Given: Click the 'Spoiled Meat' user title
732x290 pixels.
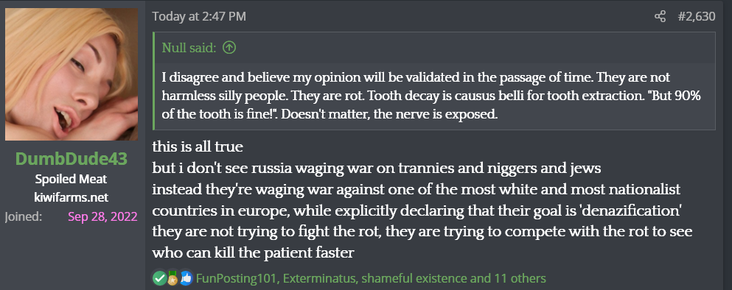Looking at the screenshot, I should click(x=72, y=179).
